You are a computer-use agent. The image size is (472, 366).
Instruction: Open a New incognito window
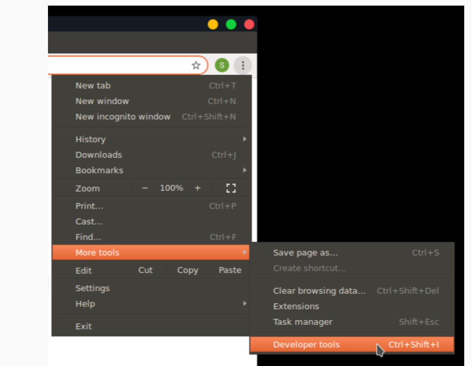[123, 117]
